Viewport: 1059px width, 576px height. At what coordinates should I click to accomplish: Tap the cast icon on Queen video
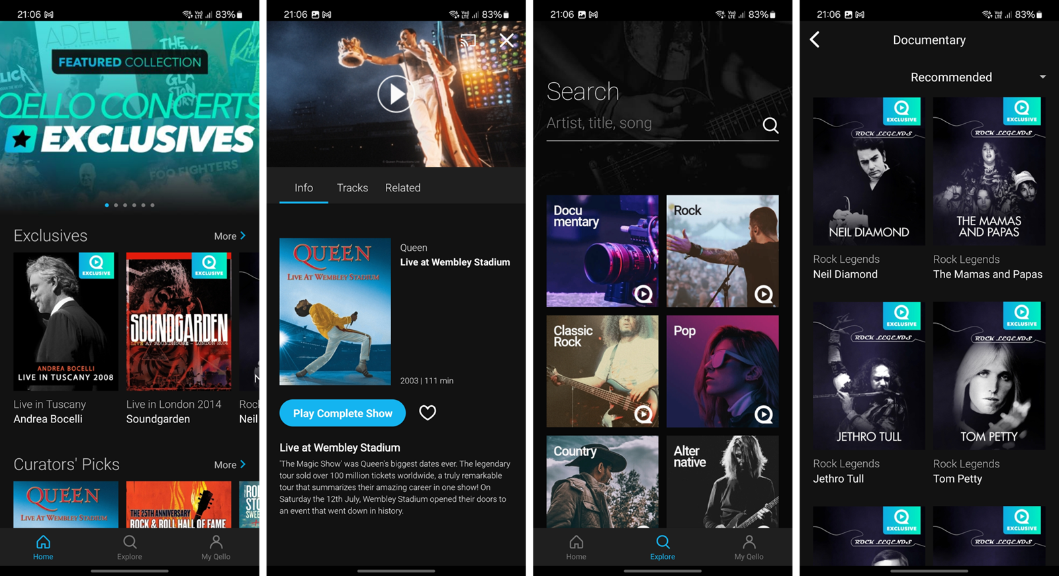469,41
